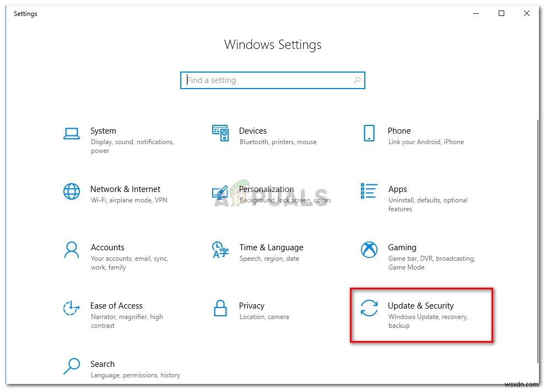Click the Network & Internet globe icon
Image resolution: width=545 pixels, height=390 pixels.
72,191
